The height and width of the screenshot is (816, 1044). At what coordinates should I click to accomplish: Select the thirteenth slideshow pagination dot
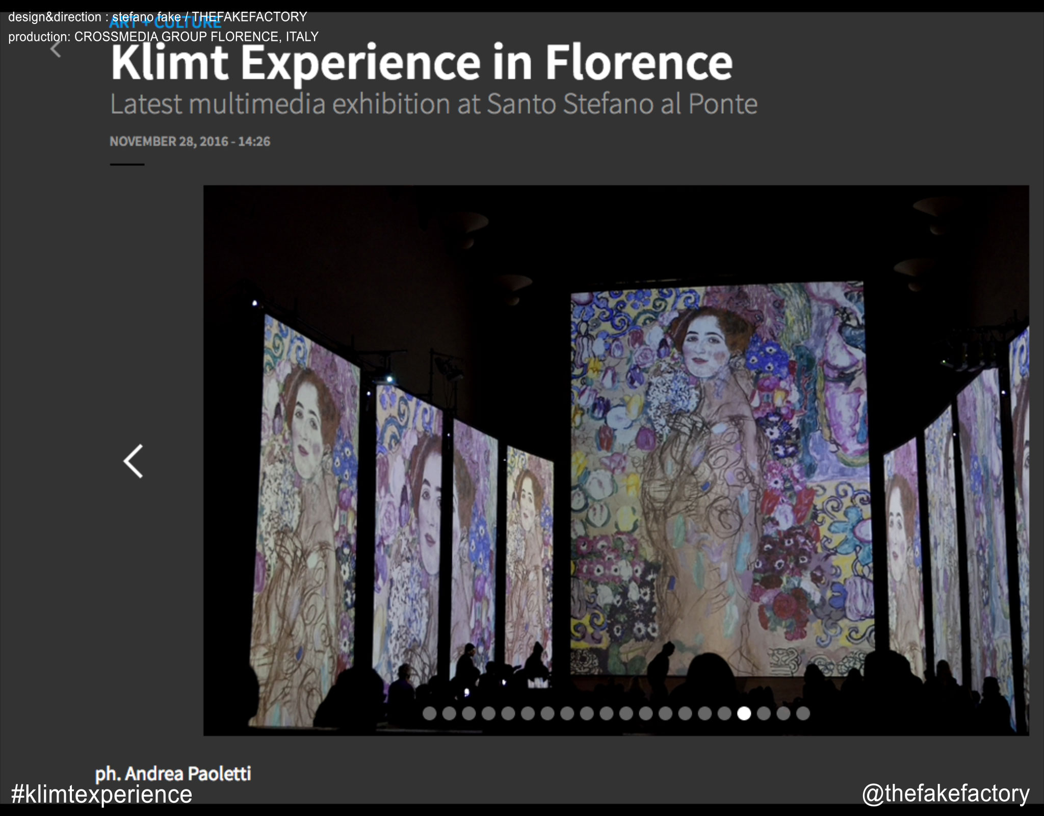[x=665, y=713]
